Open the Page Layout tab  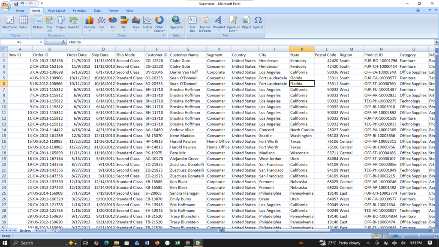57,11
